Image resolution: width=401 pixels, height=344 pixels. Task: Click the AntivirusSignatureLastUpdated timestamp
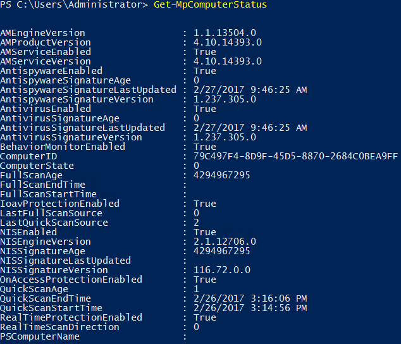pyautogui.click(x=250, y=128)
